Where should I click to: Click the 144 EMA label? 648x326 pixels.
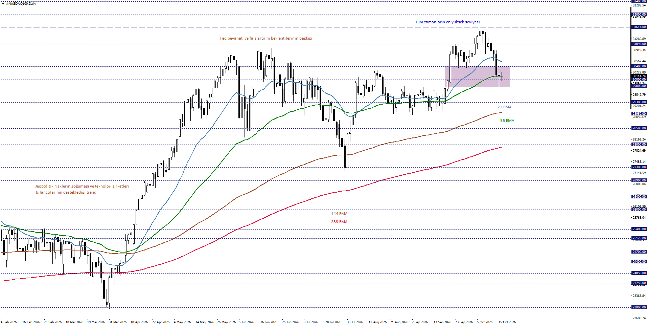tap(339, 214)
